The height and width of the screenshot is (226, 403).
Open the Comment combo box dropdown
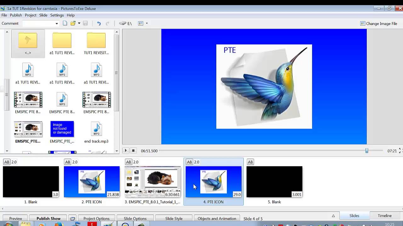click(57, 24)
